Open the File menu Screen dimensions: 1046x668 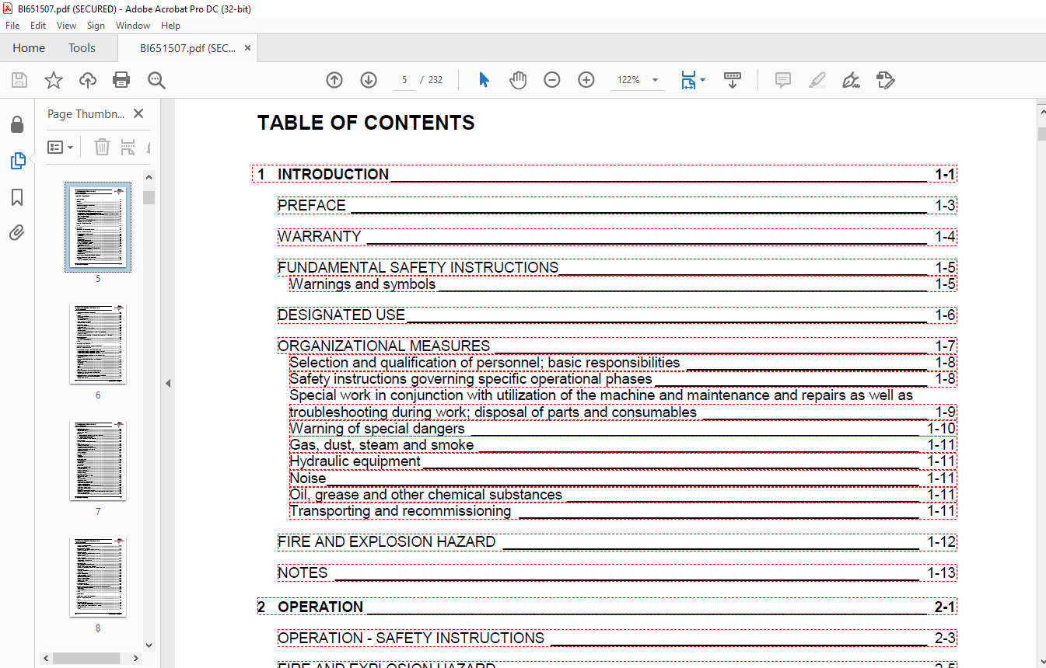12,26
